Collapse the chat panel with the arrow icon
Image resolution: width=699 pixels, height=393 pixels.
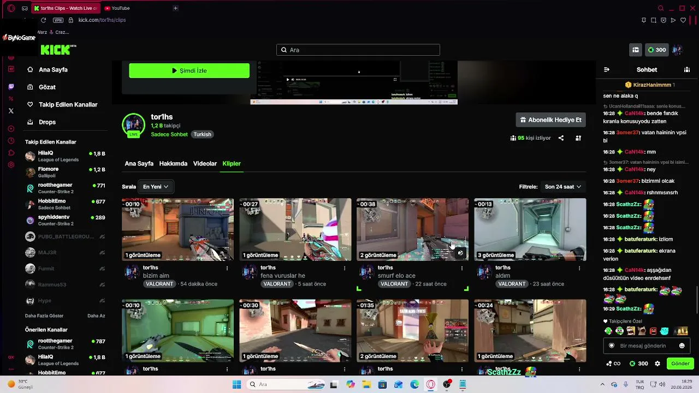click(x=606, y=70)
